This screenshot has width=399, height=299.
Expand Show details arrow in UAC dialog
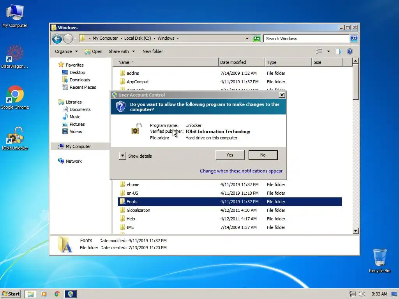[x=122, y=156]
